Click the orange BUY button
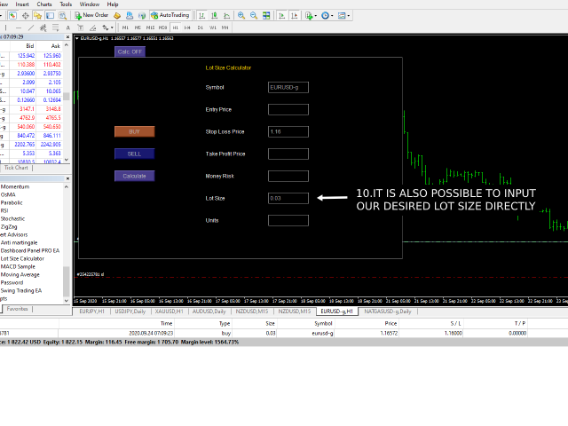568x426 pixels. tap(134, 131)
